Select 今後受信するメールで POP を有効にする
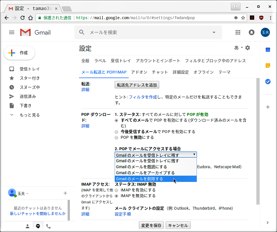The image size is (277, 232). 116,132
